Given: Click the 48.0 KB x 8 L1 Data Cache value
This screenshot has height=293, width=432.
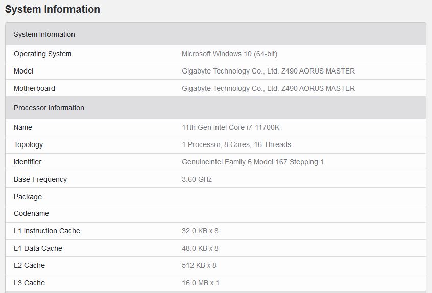Looking at the screenshot, I should (x=200, y=248).
